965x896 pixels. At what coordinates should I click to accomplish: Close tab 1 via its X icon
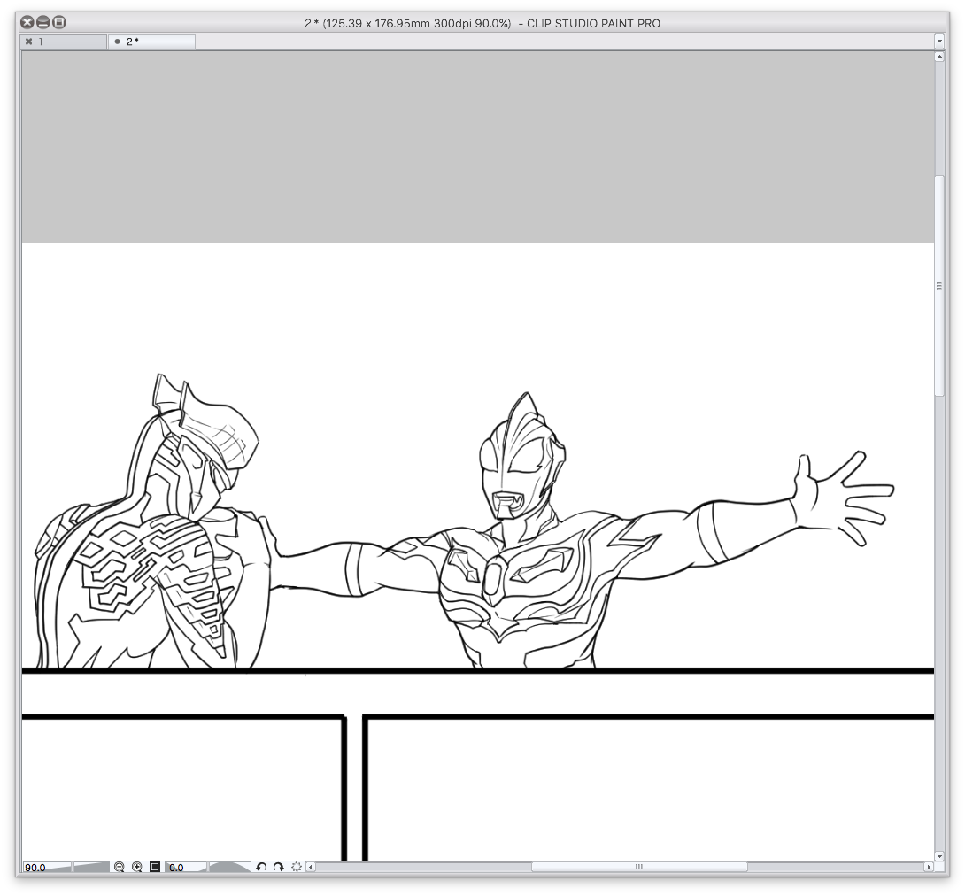pyautogui.click(x=28, y=42)
